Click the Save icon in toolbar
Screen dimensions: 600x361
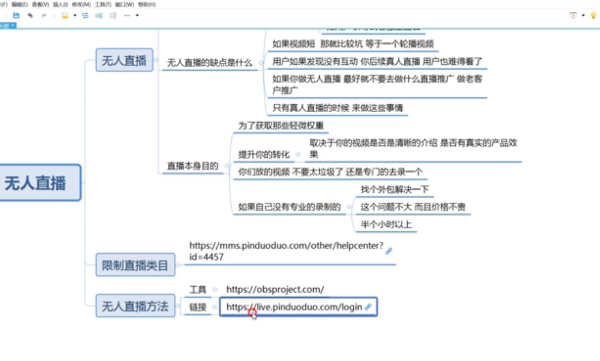[16, 16]
